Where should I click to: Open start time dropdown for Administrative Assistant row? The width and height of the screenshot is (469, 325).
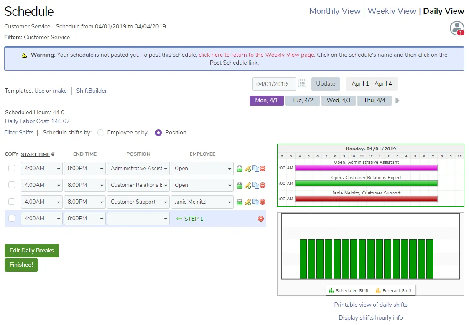[x=41, y=168]
